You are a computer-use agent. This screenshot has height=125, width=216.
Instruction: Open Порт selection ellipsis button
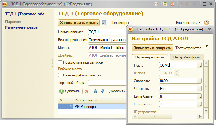[x=199, y=65]
